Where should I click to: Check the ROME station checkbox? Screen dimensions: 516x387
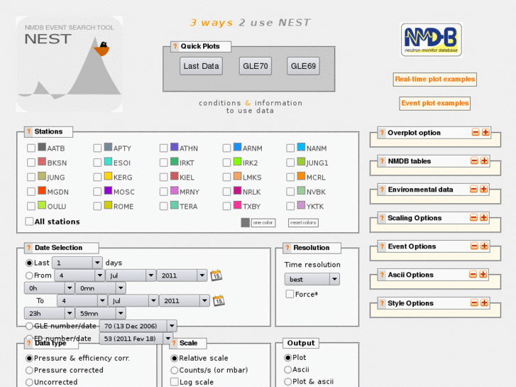97,206
